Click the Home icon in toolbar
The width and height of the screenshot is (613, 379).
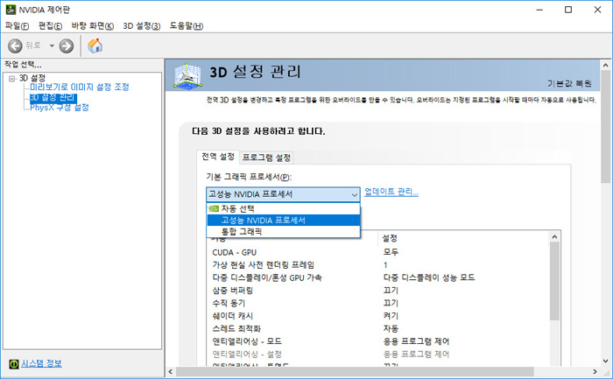pyautogui.click(x=95, y=46)
